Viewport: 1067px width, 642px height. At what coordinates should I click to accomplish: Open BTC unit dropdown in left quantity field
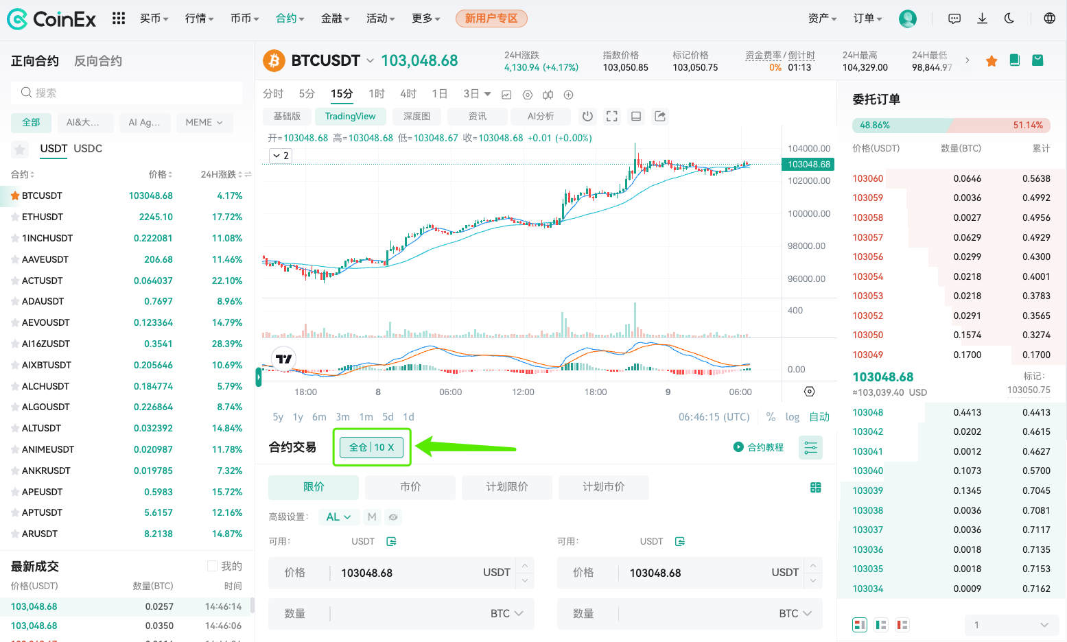pos(507,614)
